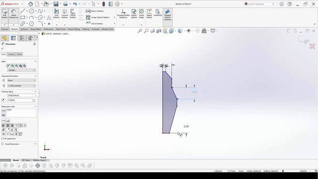Click the dimension name field in Primary Value

21,95
